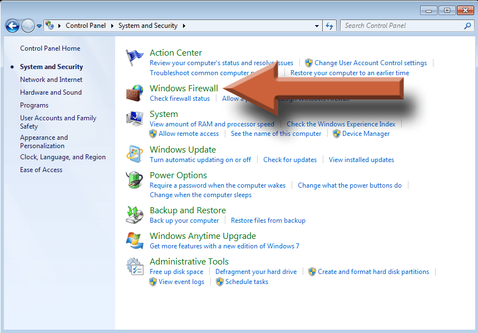
Task: Click the Back navigation arrow button
Action: pyautogui.click(x=12, y=26)
